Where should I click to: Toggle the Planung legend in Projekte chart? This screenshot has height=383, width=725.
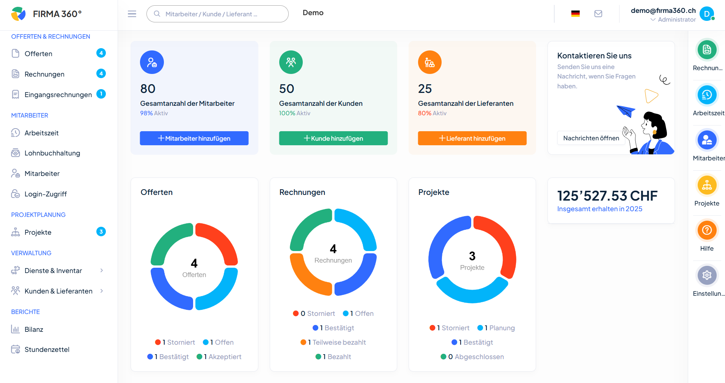click(x=496, y=328)
